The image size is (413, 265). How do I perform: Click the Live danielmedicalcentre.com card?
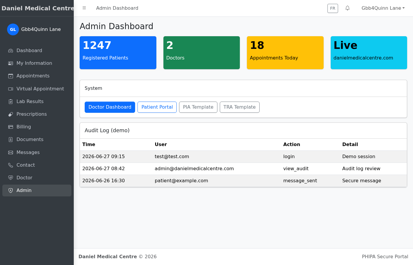(369, 53)
